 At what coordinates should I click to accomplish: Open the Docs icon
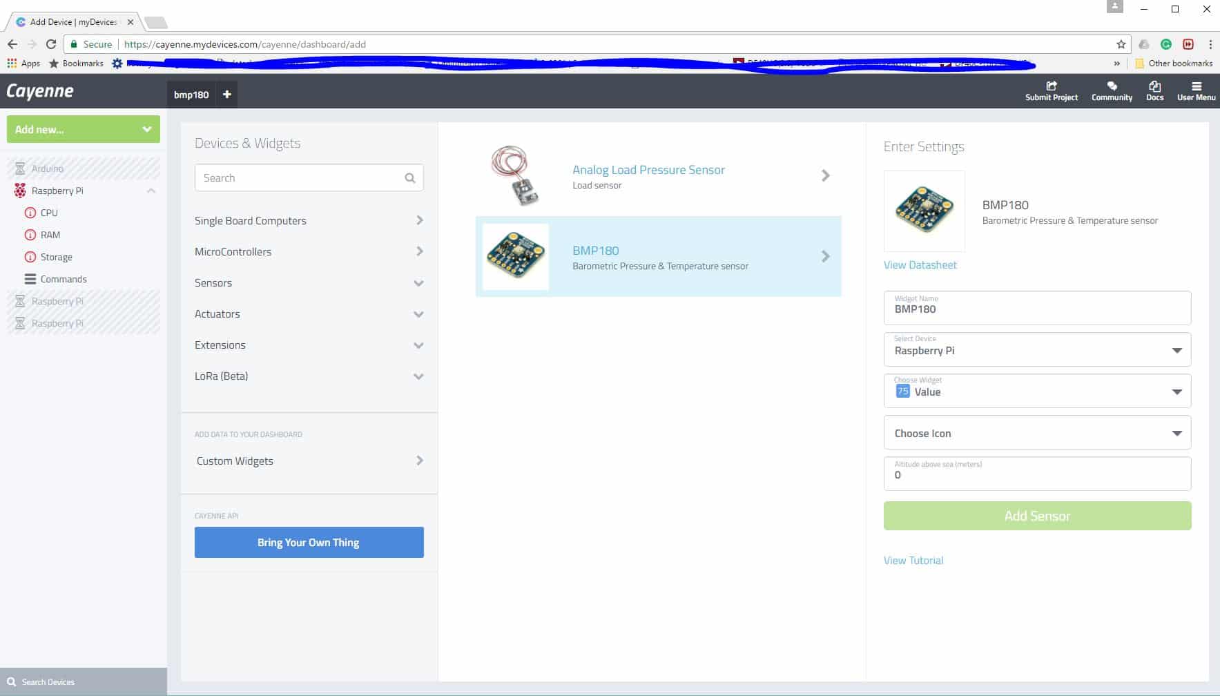[x=1154, y=86]
